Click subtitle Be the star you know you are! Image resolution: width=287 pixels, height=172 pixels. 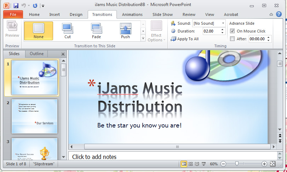(139, 125)
